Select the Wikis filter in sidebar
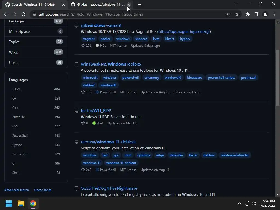280x210 pixels. (36, 52)
